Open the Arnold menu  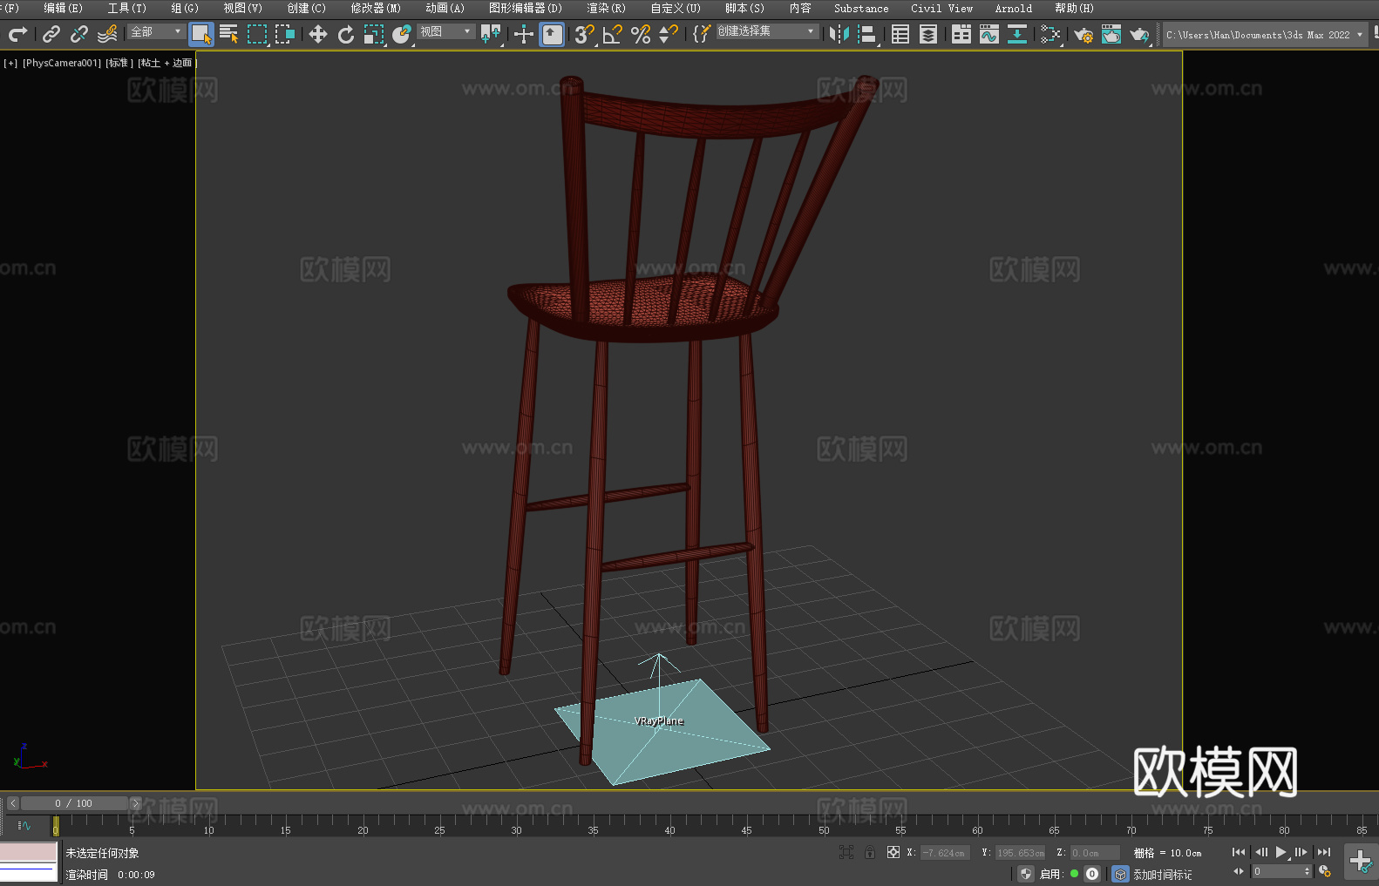(1014, 8)
